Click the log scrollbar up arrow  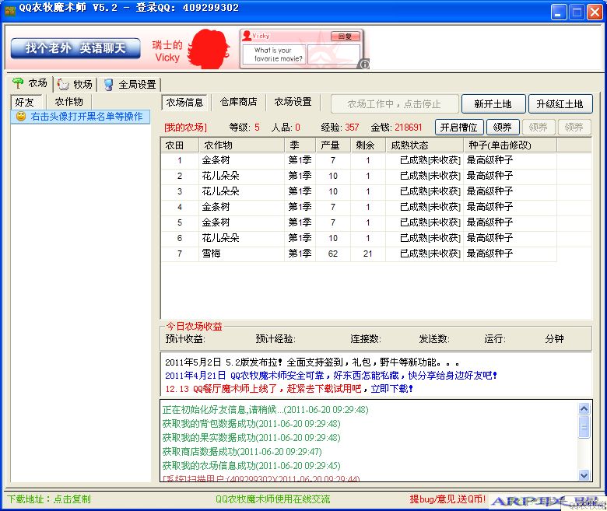(x=584, y=408)
